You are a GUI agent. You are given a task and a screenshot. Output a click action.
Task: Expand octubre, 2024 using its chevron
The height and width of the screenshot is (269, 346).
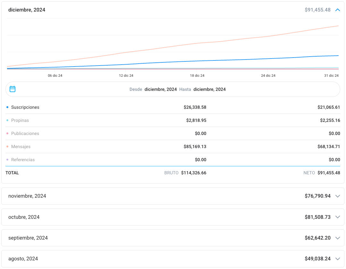click(337, 217)
